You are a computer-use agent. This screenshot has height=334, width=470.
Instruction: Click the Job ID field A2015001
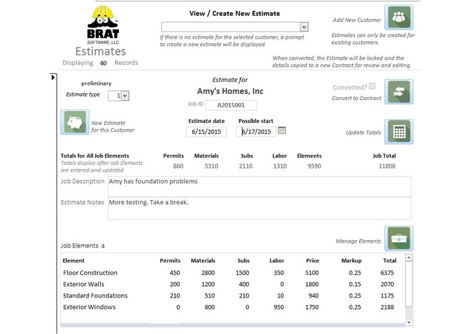click(231, 105)
